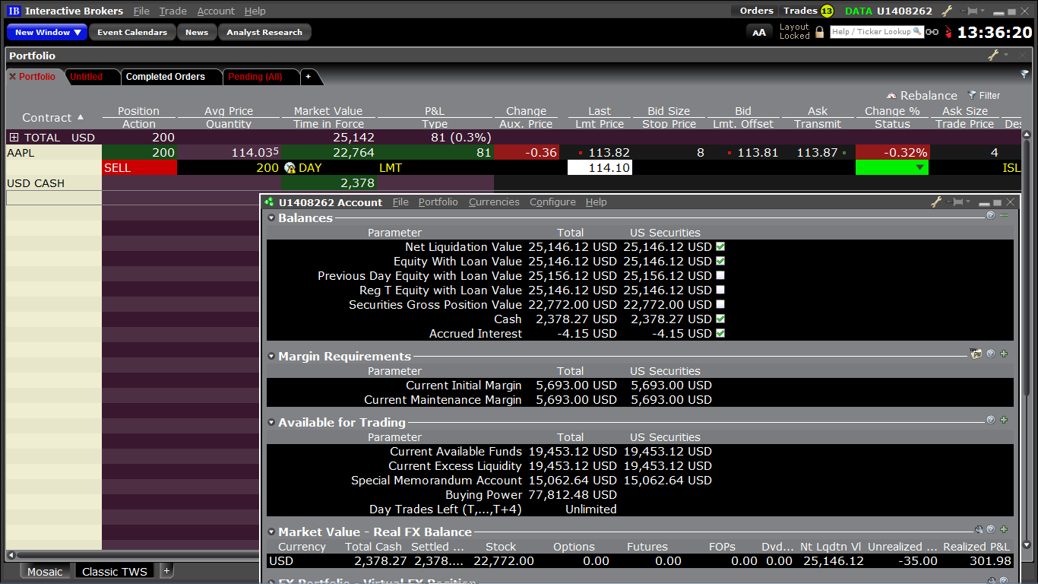Screen dimensions: 1038x584
Task: Toggle Cash row checkbox
Action: pyautogui.click(x=720, y=319)
